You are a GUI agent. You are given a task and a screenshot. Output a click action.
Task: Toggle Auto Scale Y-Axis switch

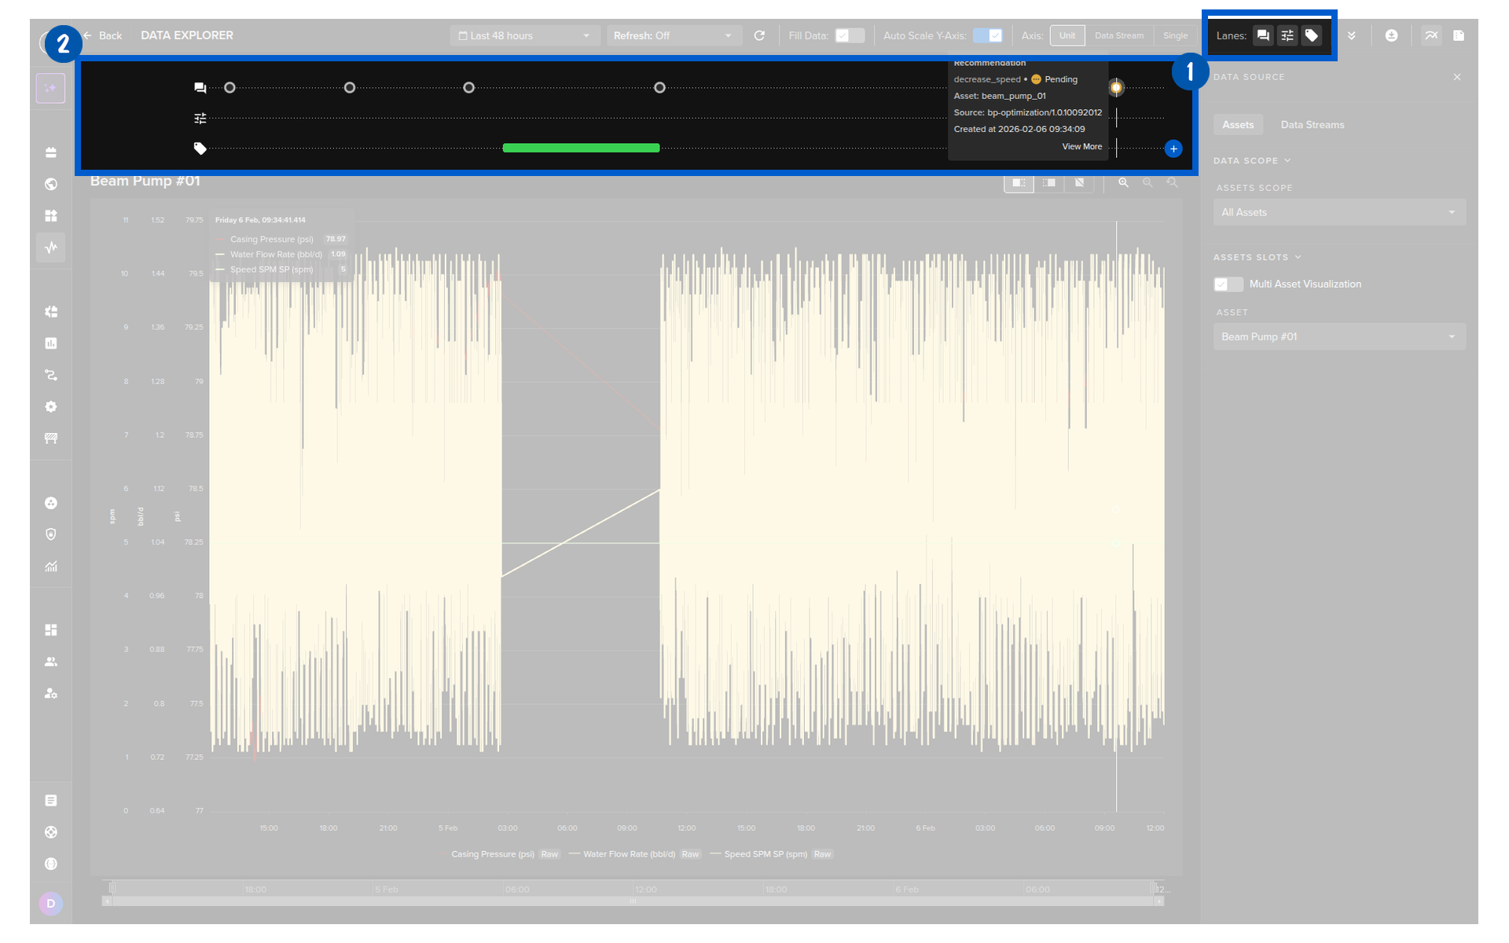point(987,35)
